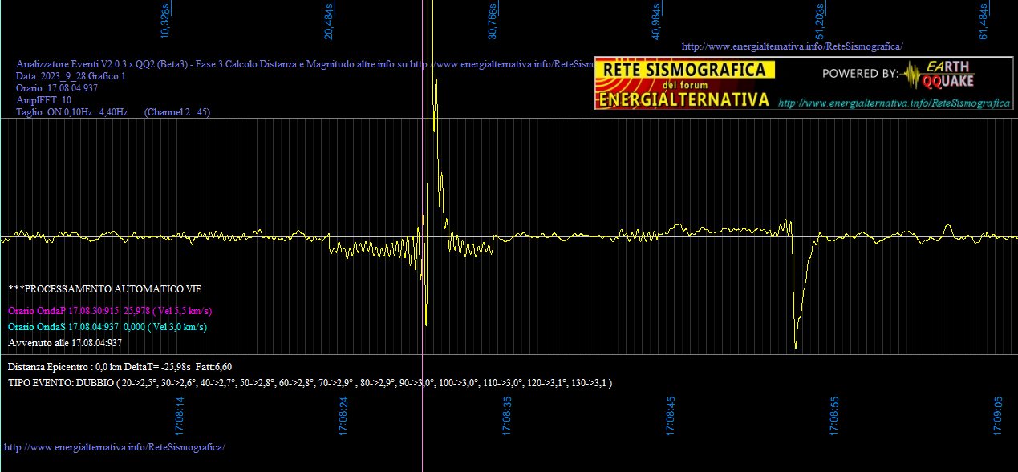This screenshot has height=472, width=1018.
Task: Open the italic ReteSismografica link under Earth QQuake logo
Action: (894, 103)
